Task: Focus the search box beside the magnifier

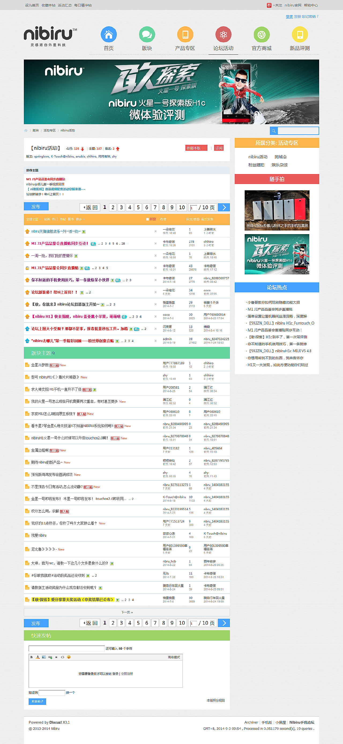Action: tap(298, 131)
